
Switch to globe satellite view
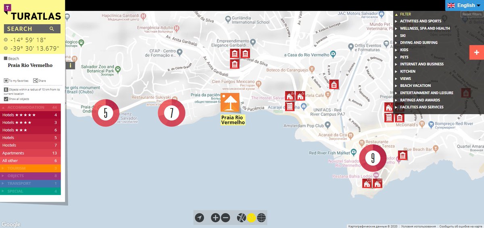[x=261, y=218]
